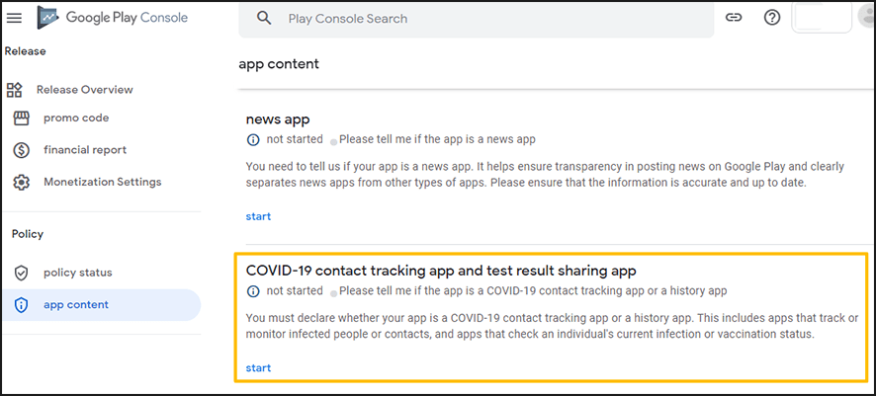Open the hamburger navigation menu
The image size is (876, 396).
tap(14, 18)
